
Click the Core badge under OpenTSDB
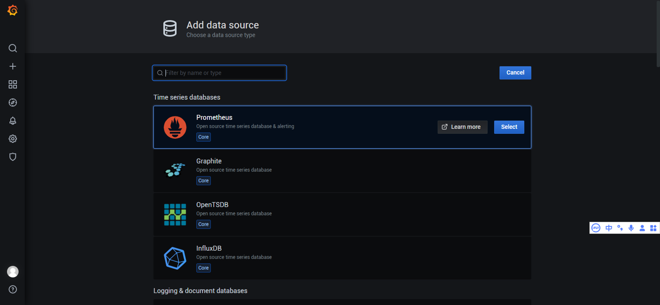[203, 224]
